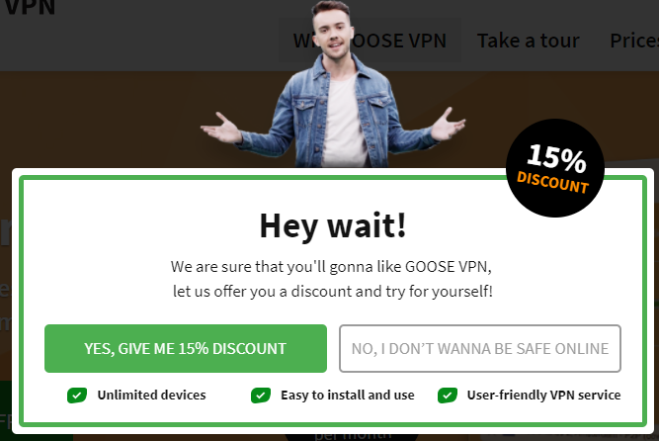Select the User-friendly VPN service label
The height and width of the screenshot is (441, 659).
543,396
